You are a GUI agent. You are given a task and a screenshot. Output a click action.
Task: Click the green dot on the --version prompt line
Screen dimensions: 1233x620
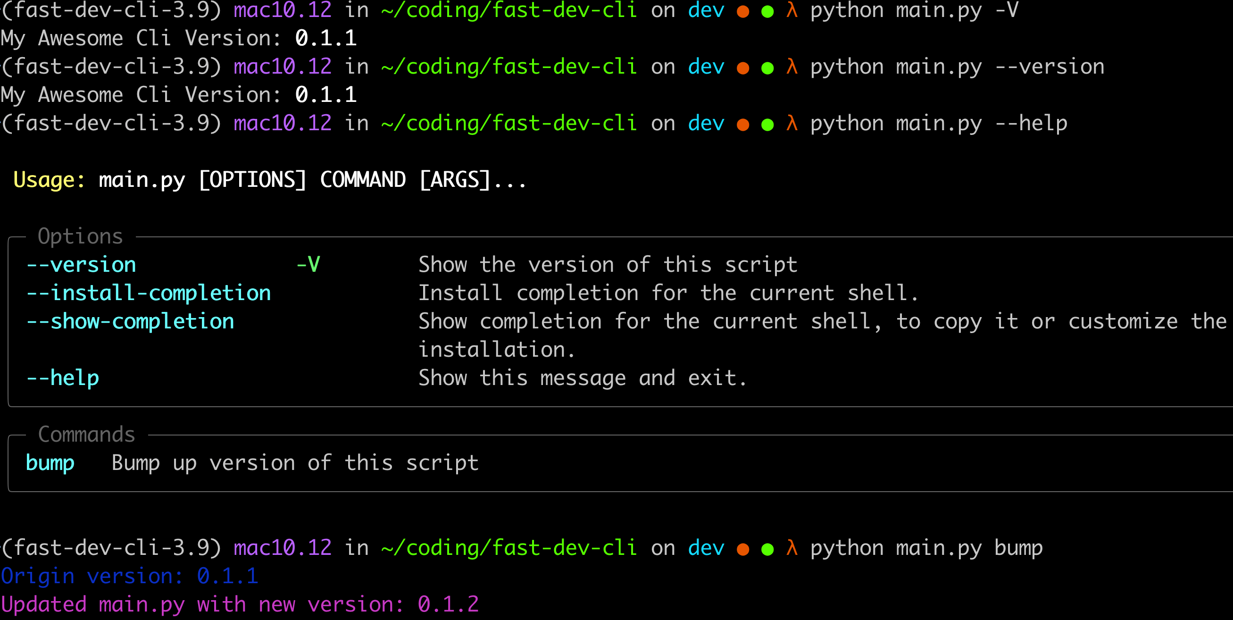coord(767,68)
